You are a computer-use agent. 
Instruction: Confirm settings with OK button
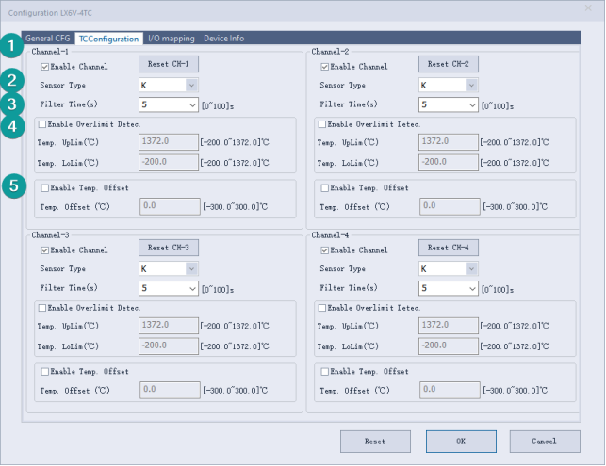[461, 442]
